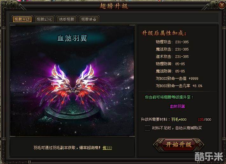Click the 对BOSS致命一击几率 +8.0% line
This screenshot has height=164, width=226.
[x=179, y=86]
